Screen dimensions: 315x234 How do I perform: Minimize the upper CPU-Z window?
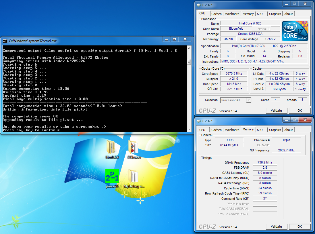pyautogui.click(x=287, y=4)
